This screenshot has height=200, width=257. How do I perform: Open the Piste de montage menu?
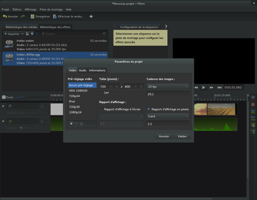click(x=51, y=9)
